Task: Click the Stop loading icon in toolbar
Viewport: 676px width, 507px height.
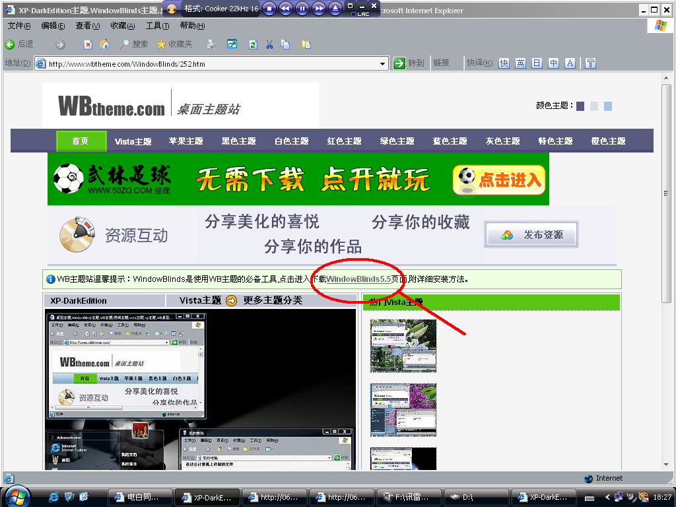Action: [x=88, y=44]
